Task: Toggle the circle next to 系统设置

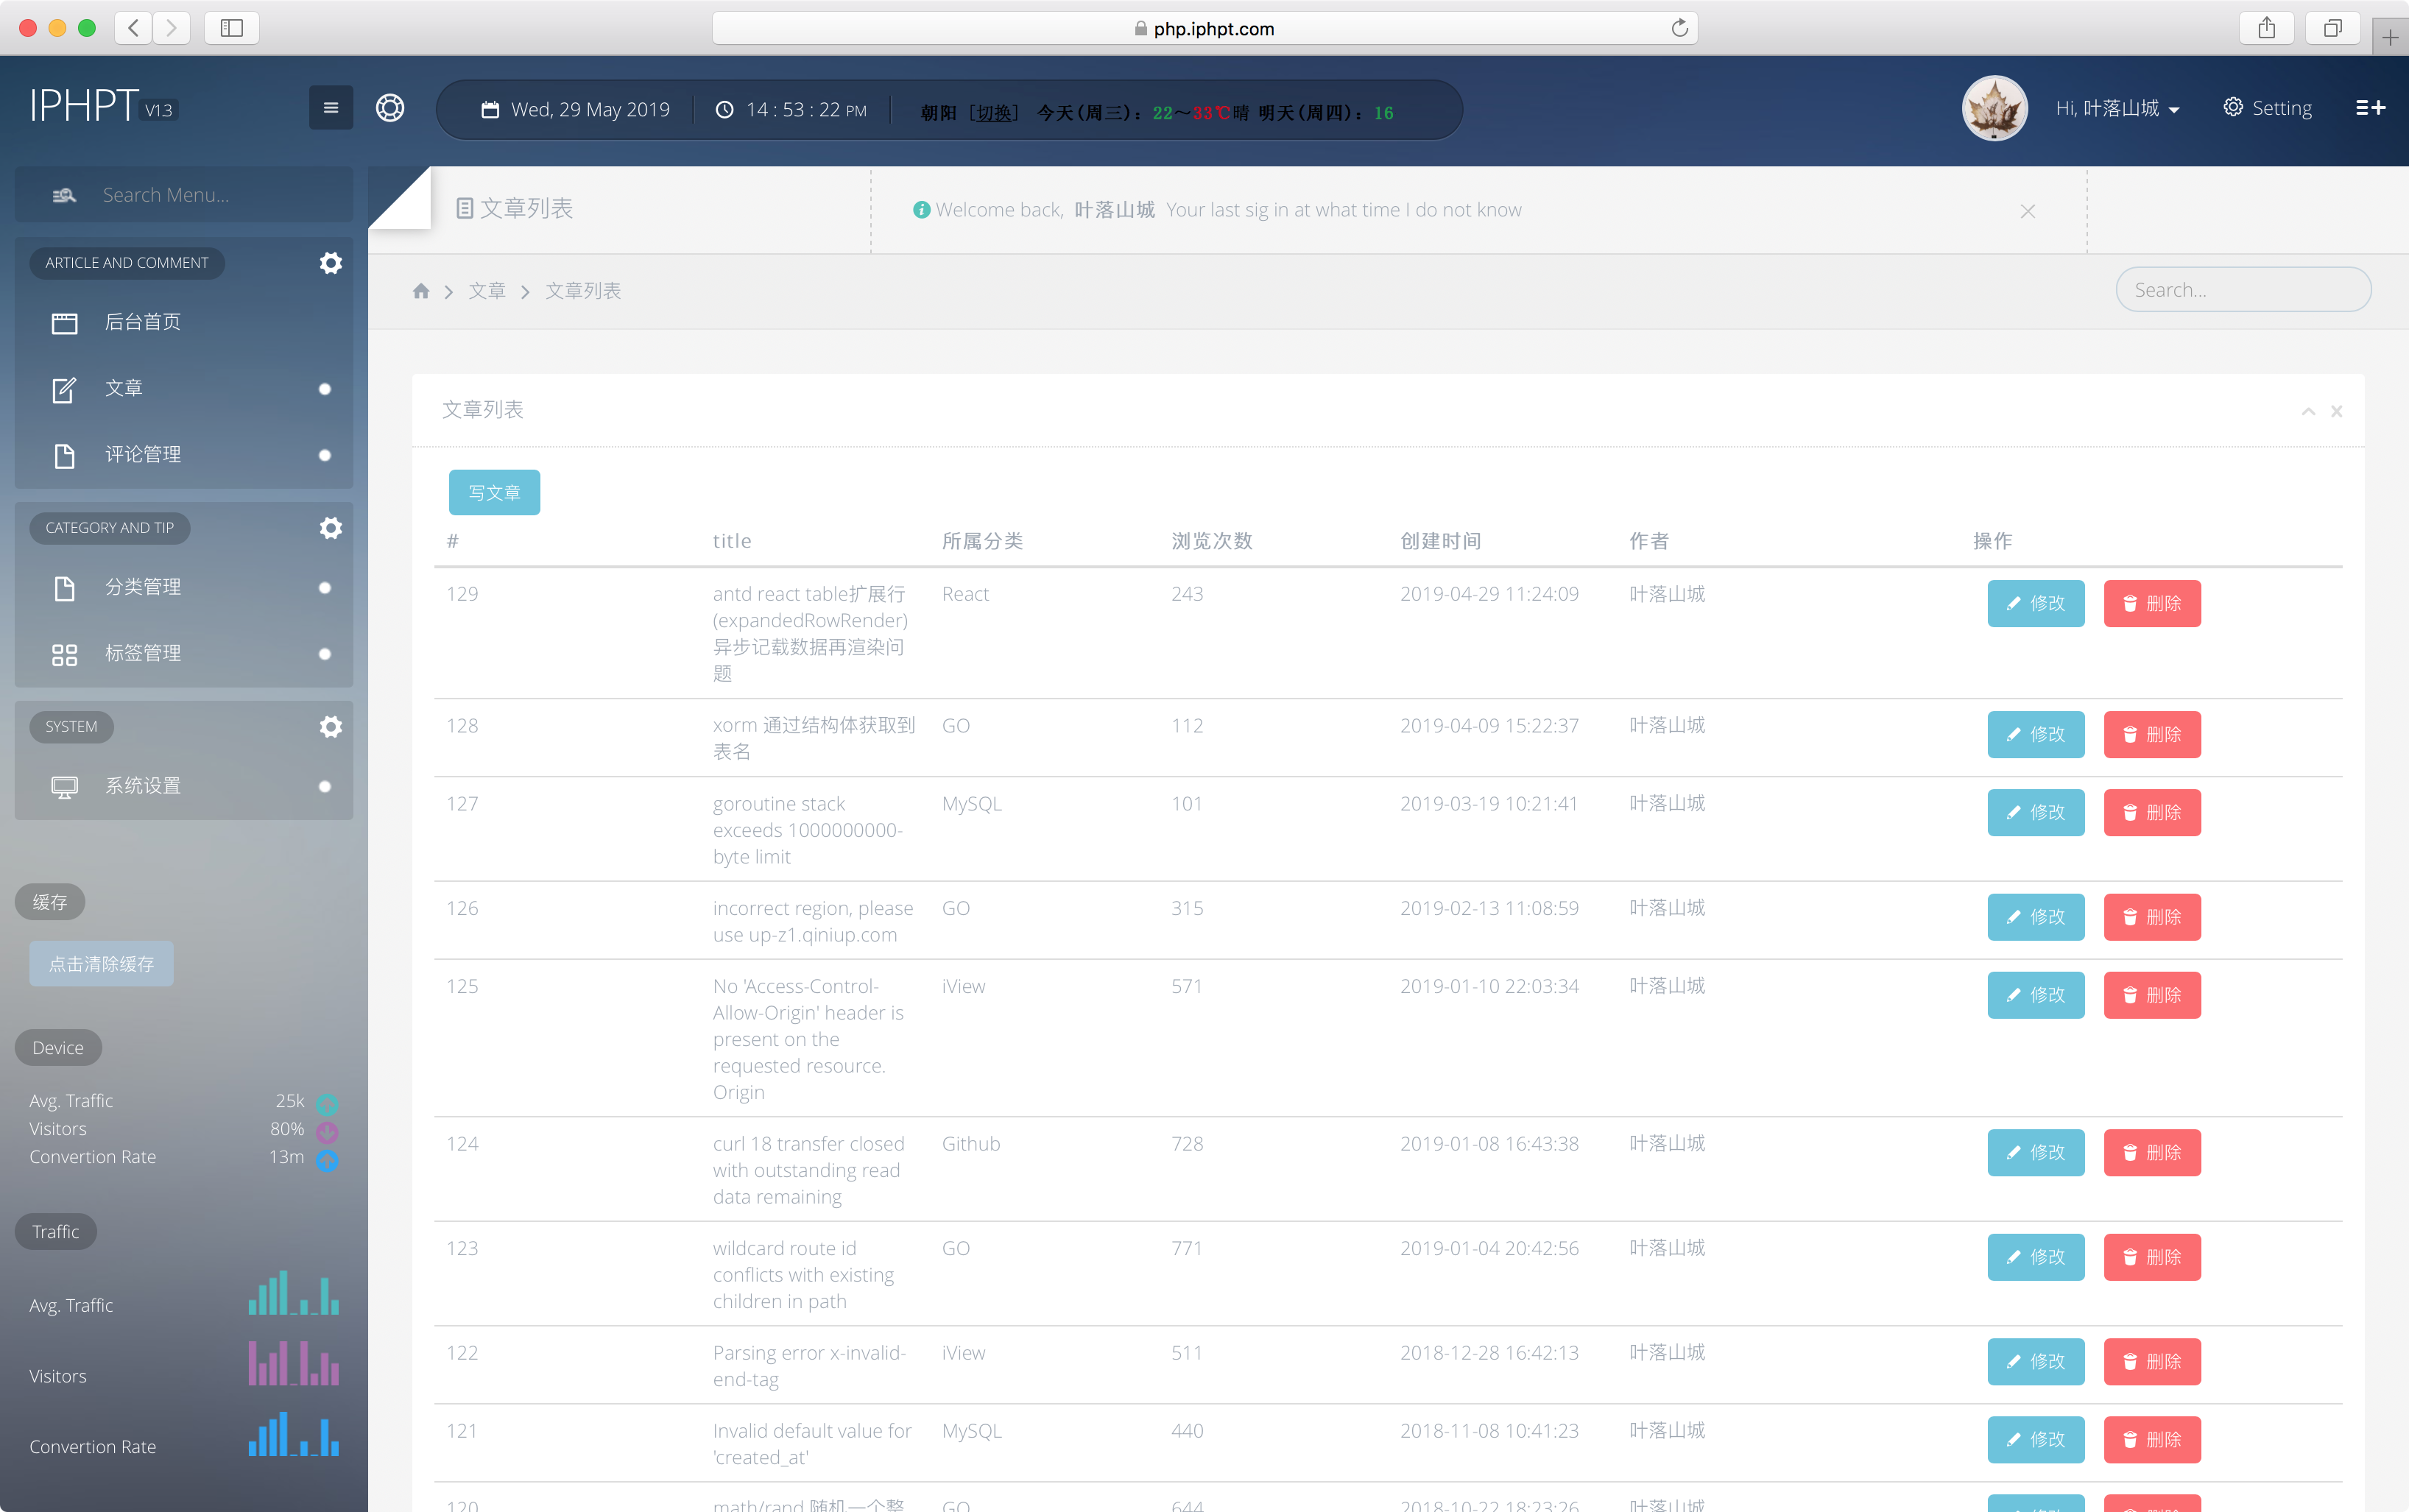Action: click(x=324, y=787)
